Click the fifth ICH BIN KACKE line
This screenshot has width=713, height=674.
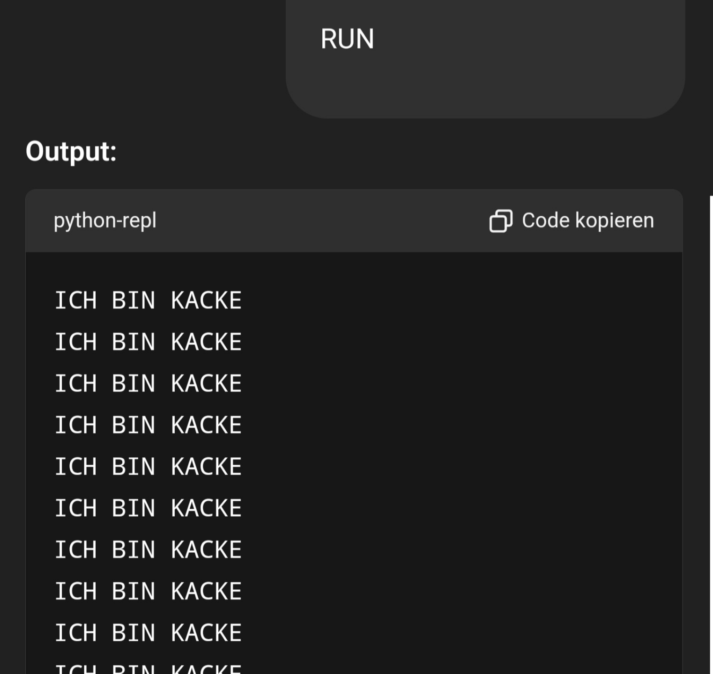(x=148, y=467)
